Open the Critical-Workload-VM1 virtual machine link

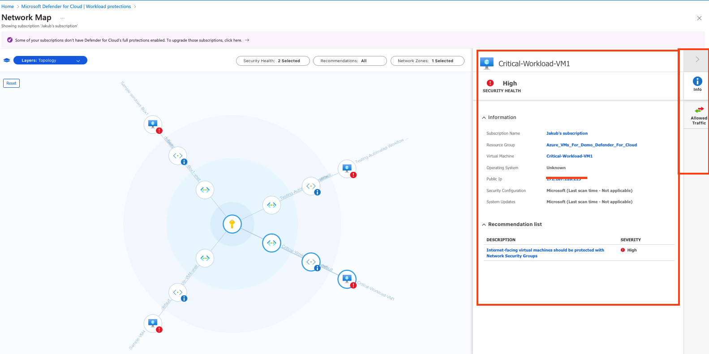pyautogui.click(x=569, y=156)
